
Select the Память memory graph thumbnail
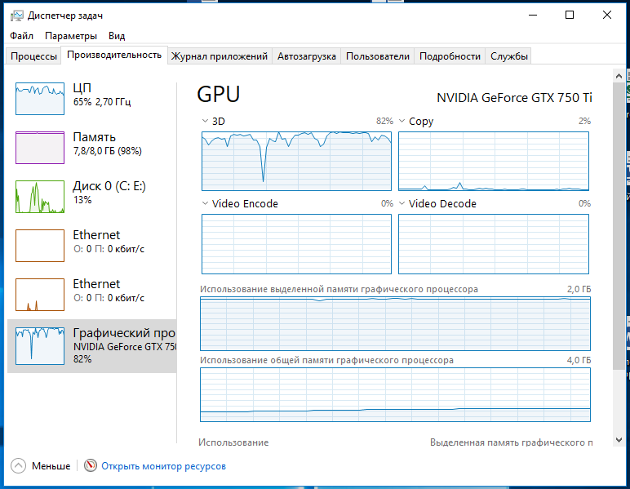tap(40, 147)
